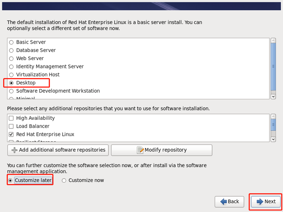
Task: Select Virtualization Host install option
Action: (x=11, y=75)
